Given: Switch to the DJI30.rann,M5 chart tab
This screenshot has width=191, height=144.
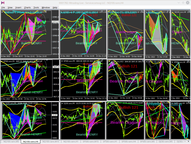Looking at the screenshot, I should (166, 142).
